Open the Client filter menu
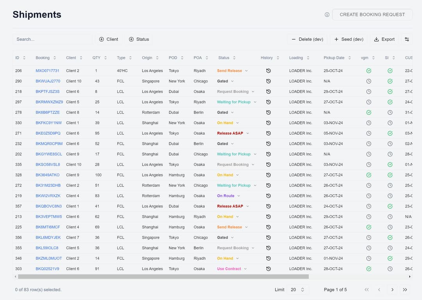Viewport: 422px width, 300px height. click(x=109, y=39)
